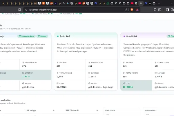Click the Basic RAG completion value 211
Viewport: 174px width, 116px height.
click(90, 66)
